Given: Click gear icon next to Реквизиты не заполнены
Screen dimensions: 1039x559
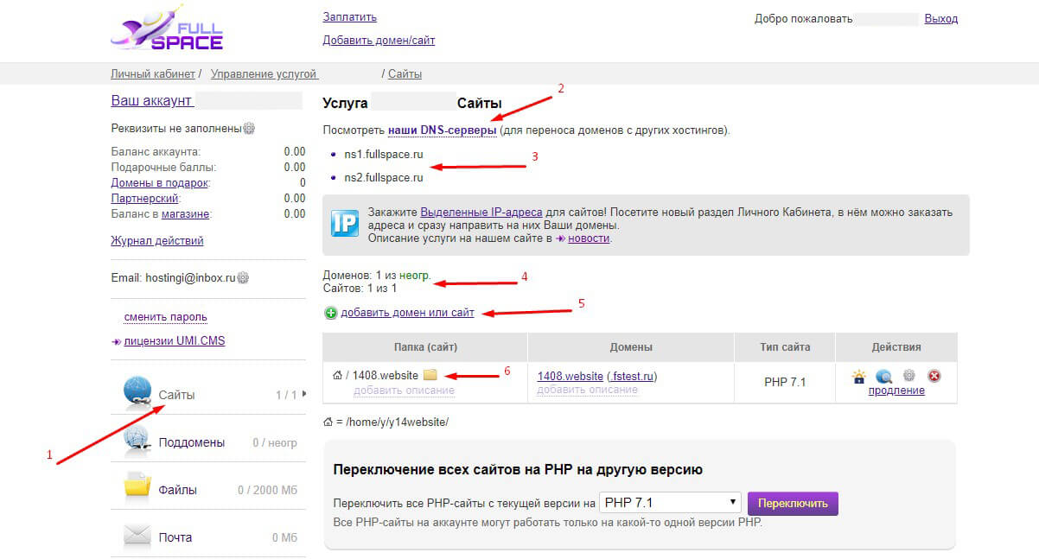Looking at the screenshot, I should click(249, 129).
